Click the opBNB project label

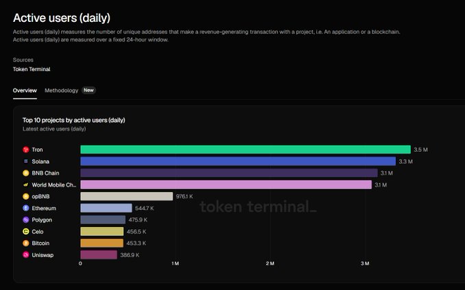40,196
